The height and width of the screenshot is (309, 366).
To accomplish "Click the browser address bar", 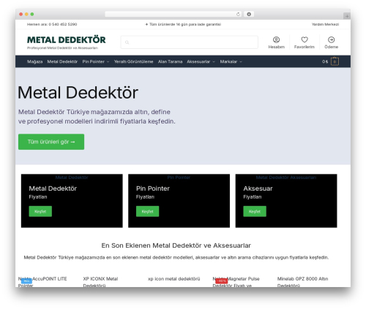I will 173,14.
